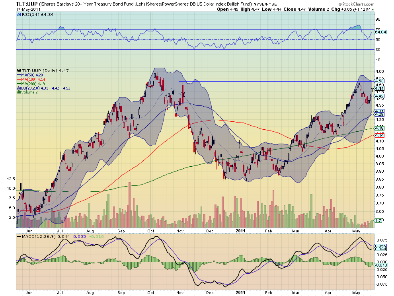The height and width of the screenshot is (296, 394).
Task: Click the 64.84 RSI value tag on right axis
Action: [x=380, y=32]
